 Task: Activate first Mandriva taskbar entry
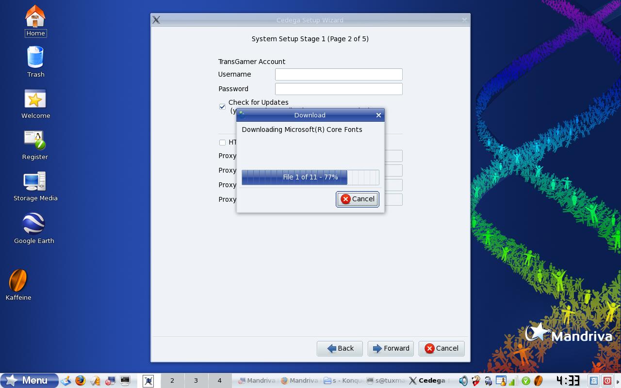[257, 381]
